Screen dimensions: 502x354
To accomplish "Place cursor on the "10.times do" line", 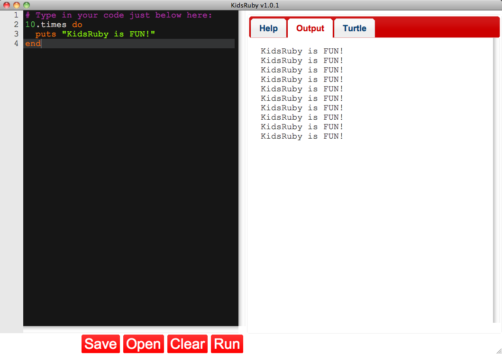I will click(54, 25).
